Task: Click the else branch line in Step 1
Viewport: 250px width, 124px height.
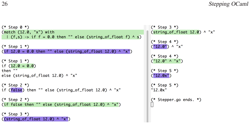Action: [39, 76]
